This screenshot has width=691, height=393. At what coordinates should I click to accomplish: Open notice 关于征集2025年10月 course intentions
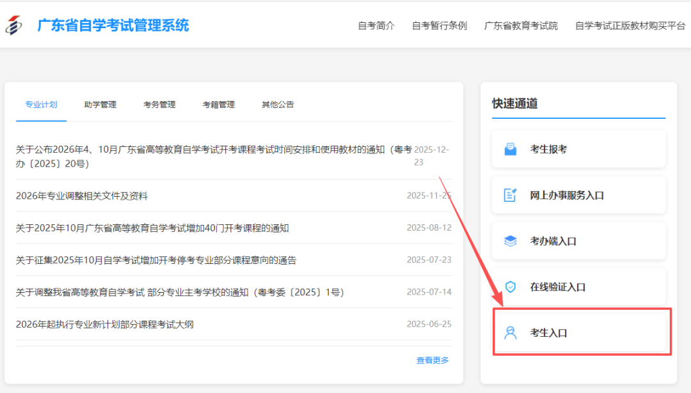pos(156,260)
